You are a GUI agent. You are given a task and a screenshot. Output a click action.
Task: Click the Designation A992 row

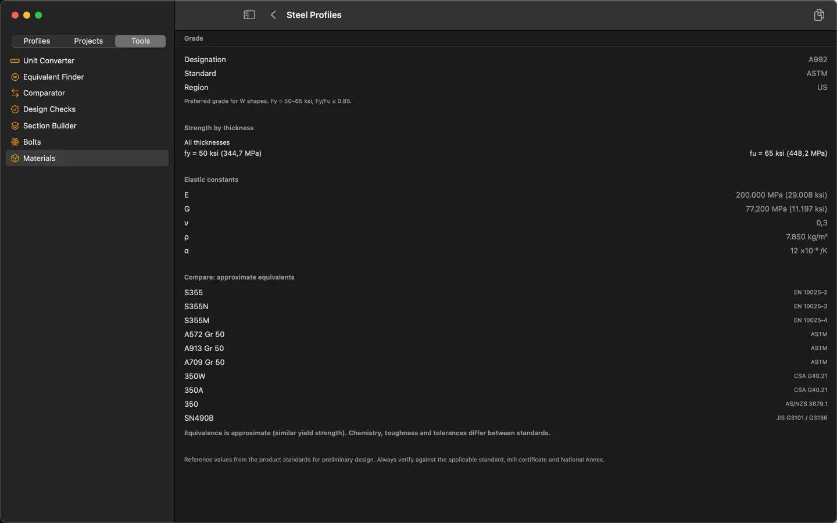(x=506, y=59)
